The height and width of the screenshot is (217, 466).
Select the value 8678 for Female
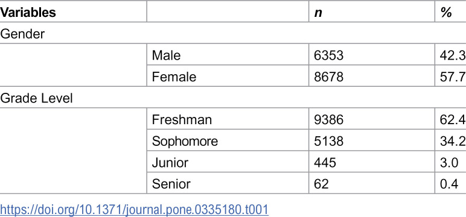coord(329,77)
